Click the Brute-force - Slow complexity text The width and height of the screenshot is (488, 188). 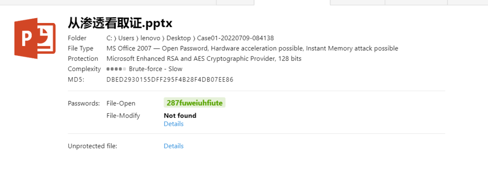coord(155,69)
